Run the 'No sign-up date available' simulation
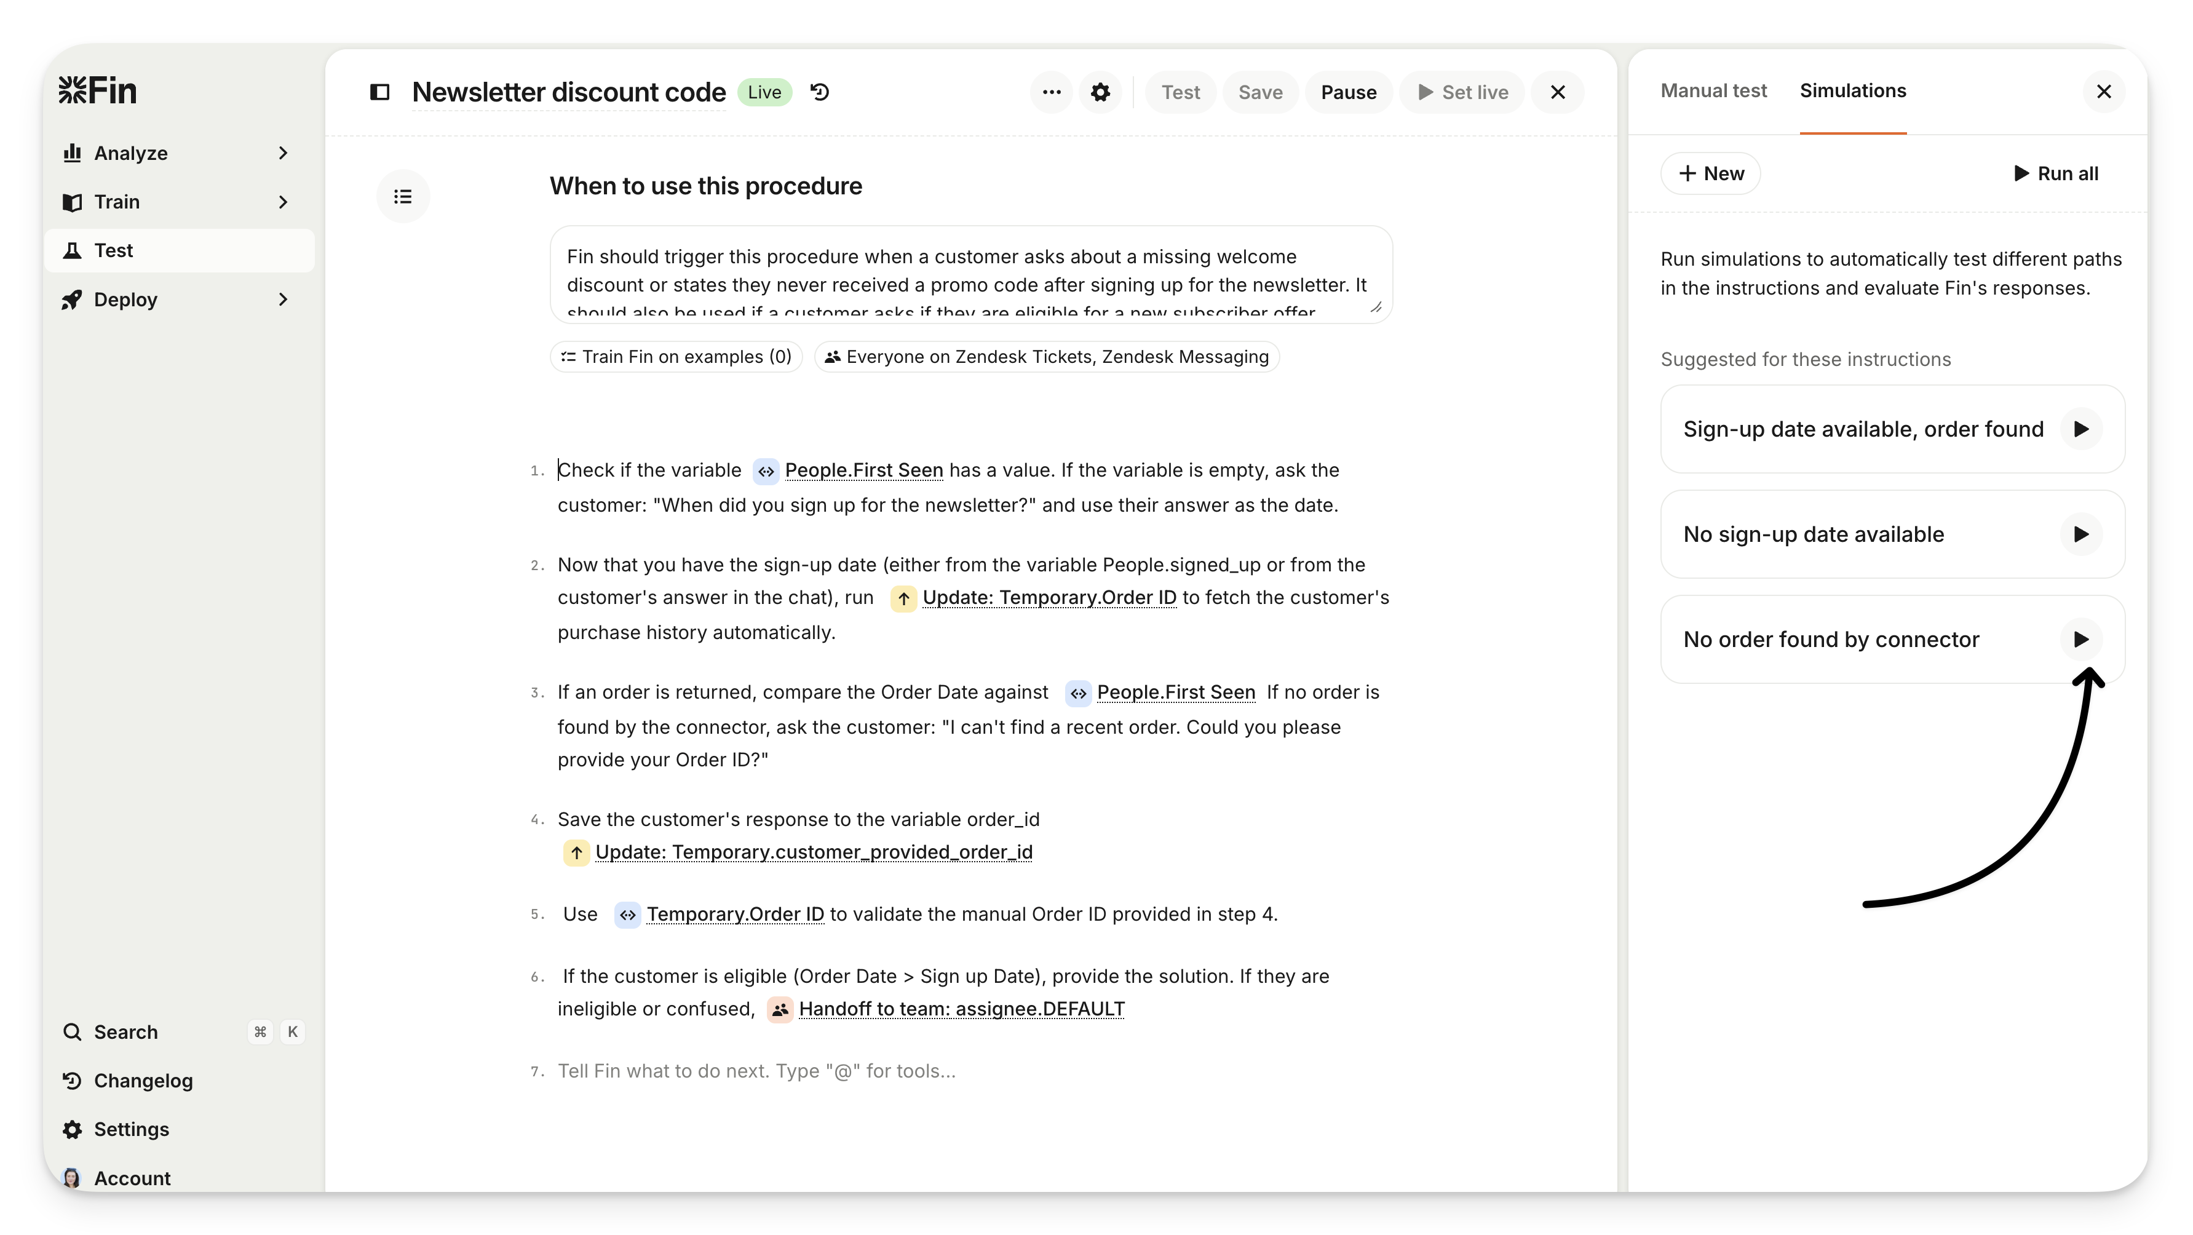The image size is (2193, 1235). coord(2080,534)
